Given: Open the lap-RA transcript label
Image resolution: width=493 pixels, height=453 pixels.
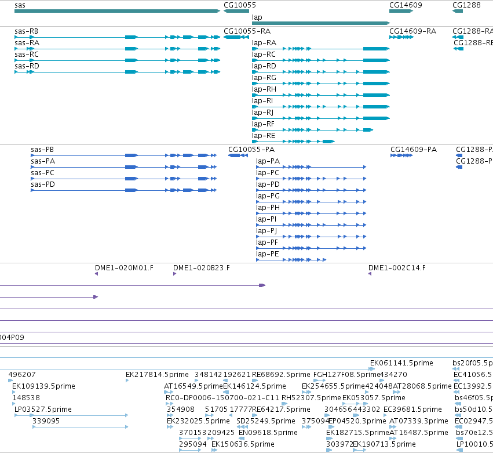Looking at the screenshot, I should pos(264,43).
